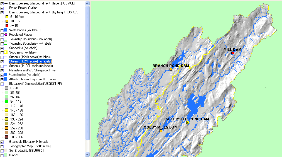Click the >= 15 red swatch
This screenshot has width=282, height=157.
point(7,26)
